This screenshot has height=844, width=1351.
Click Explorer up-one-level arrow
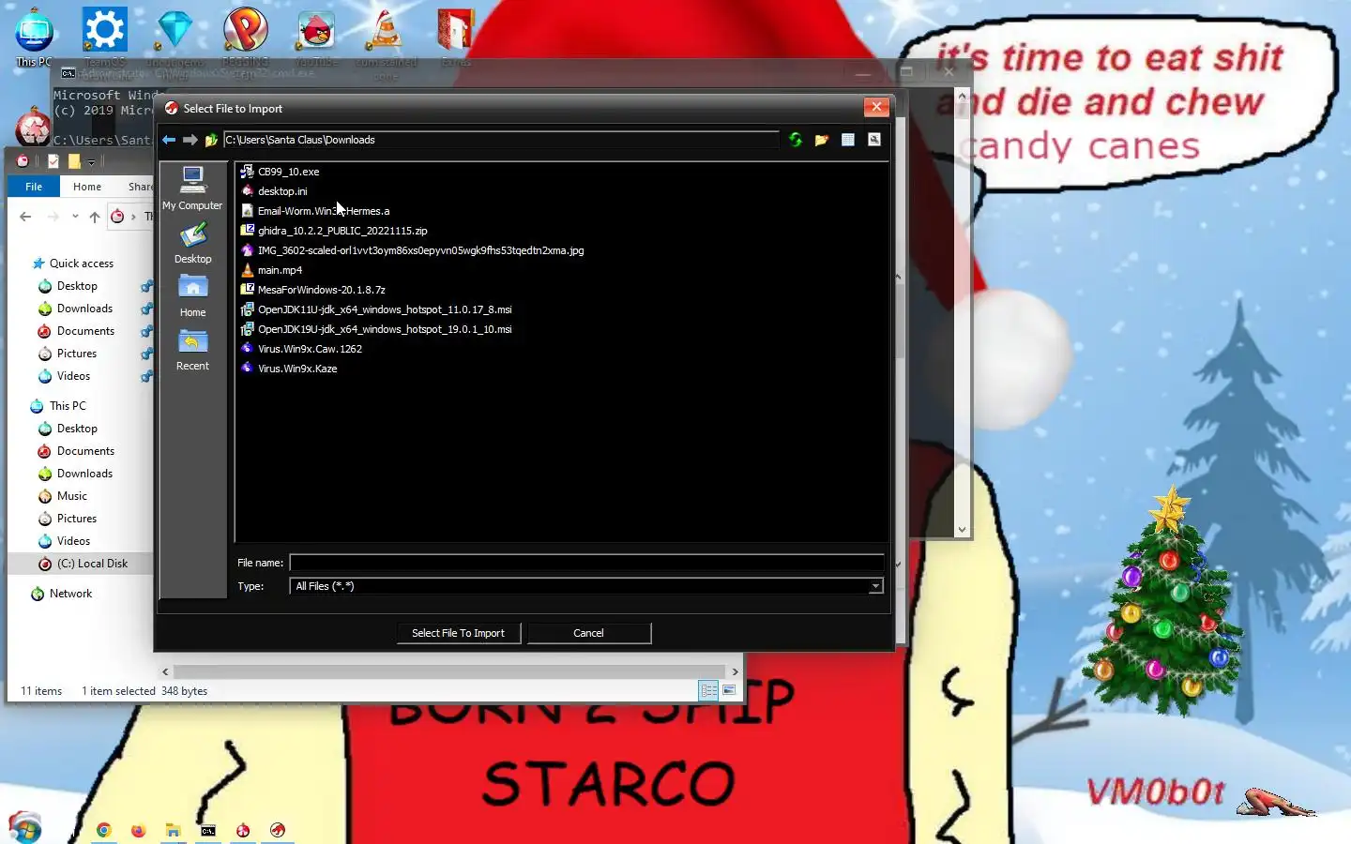[94, 217]
